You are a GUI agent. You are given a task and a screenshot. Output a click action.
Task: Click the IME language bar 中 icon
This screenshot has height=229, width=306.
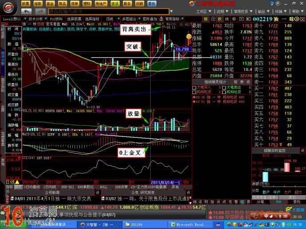pos(266,216)
